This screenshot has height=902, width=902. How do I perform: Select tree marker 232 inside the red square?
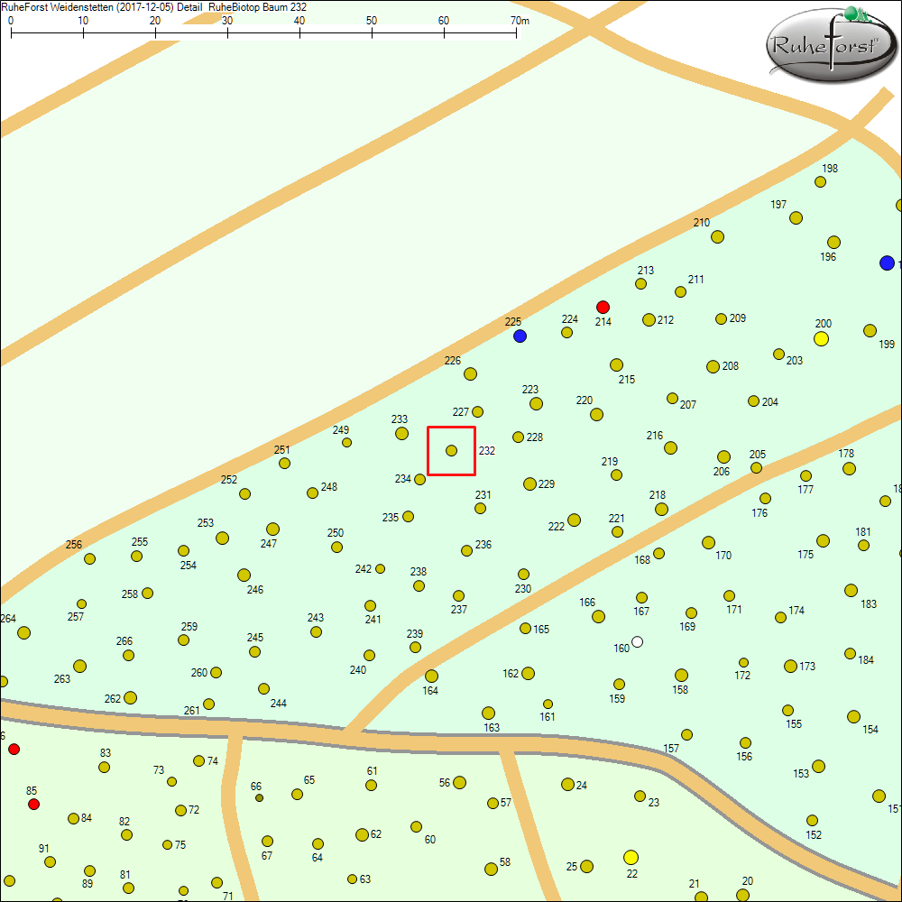(x=450, y=450)
